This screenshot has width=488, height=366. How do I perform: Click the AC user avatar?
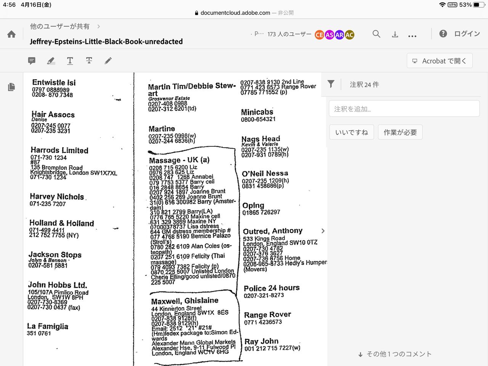pos(349,35)
